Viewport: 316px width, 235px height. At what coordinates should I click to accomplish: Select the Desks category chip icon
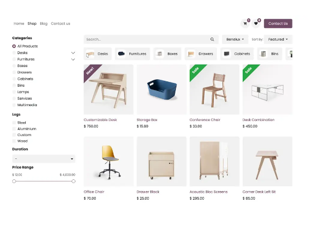[x=90, y=54]
